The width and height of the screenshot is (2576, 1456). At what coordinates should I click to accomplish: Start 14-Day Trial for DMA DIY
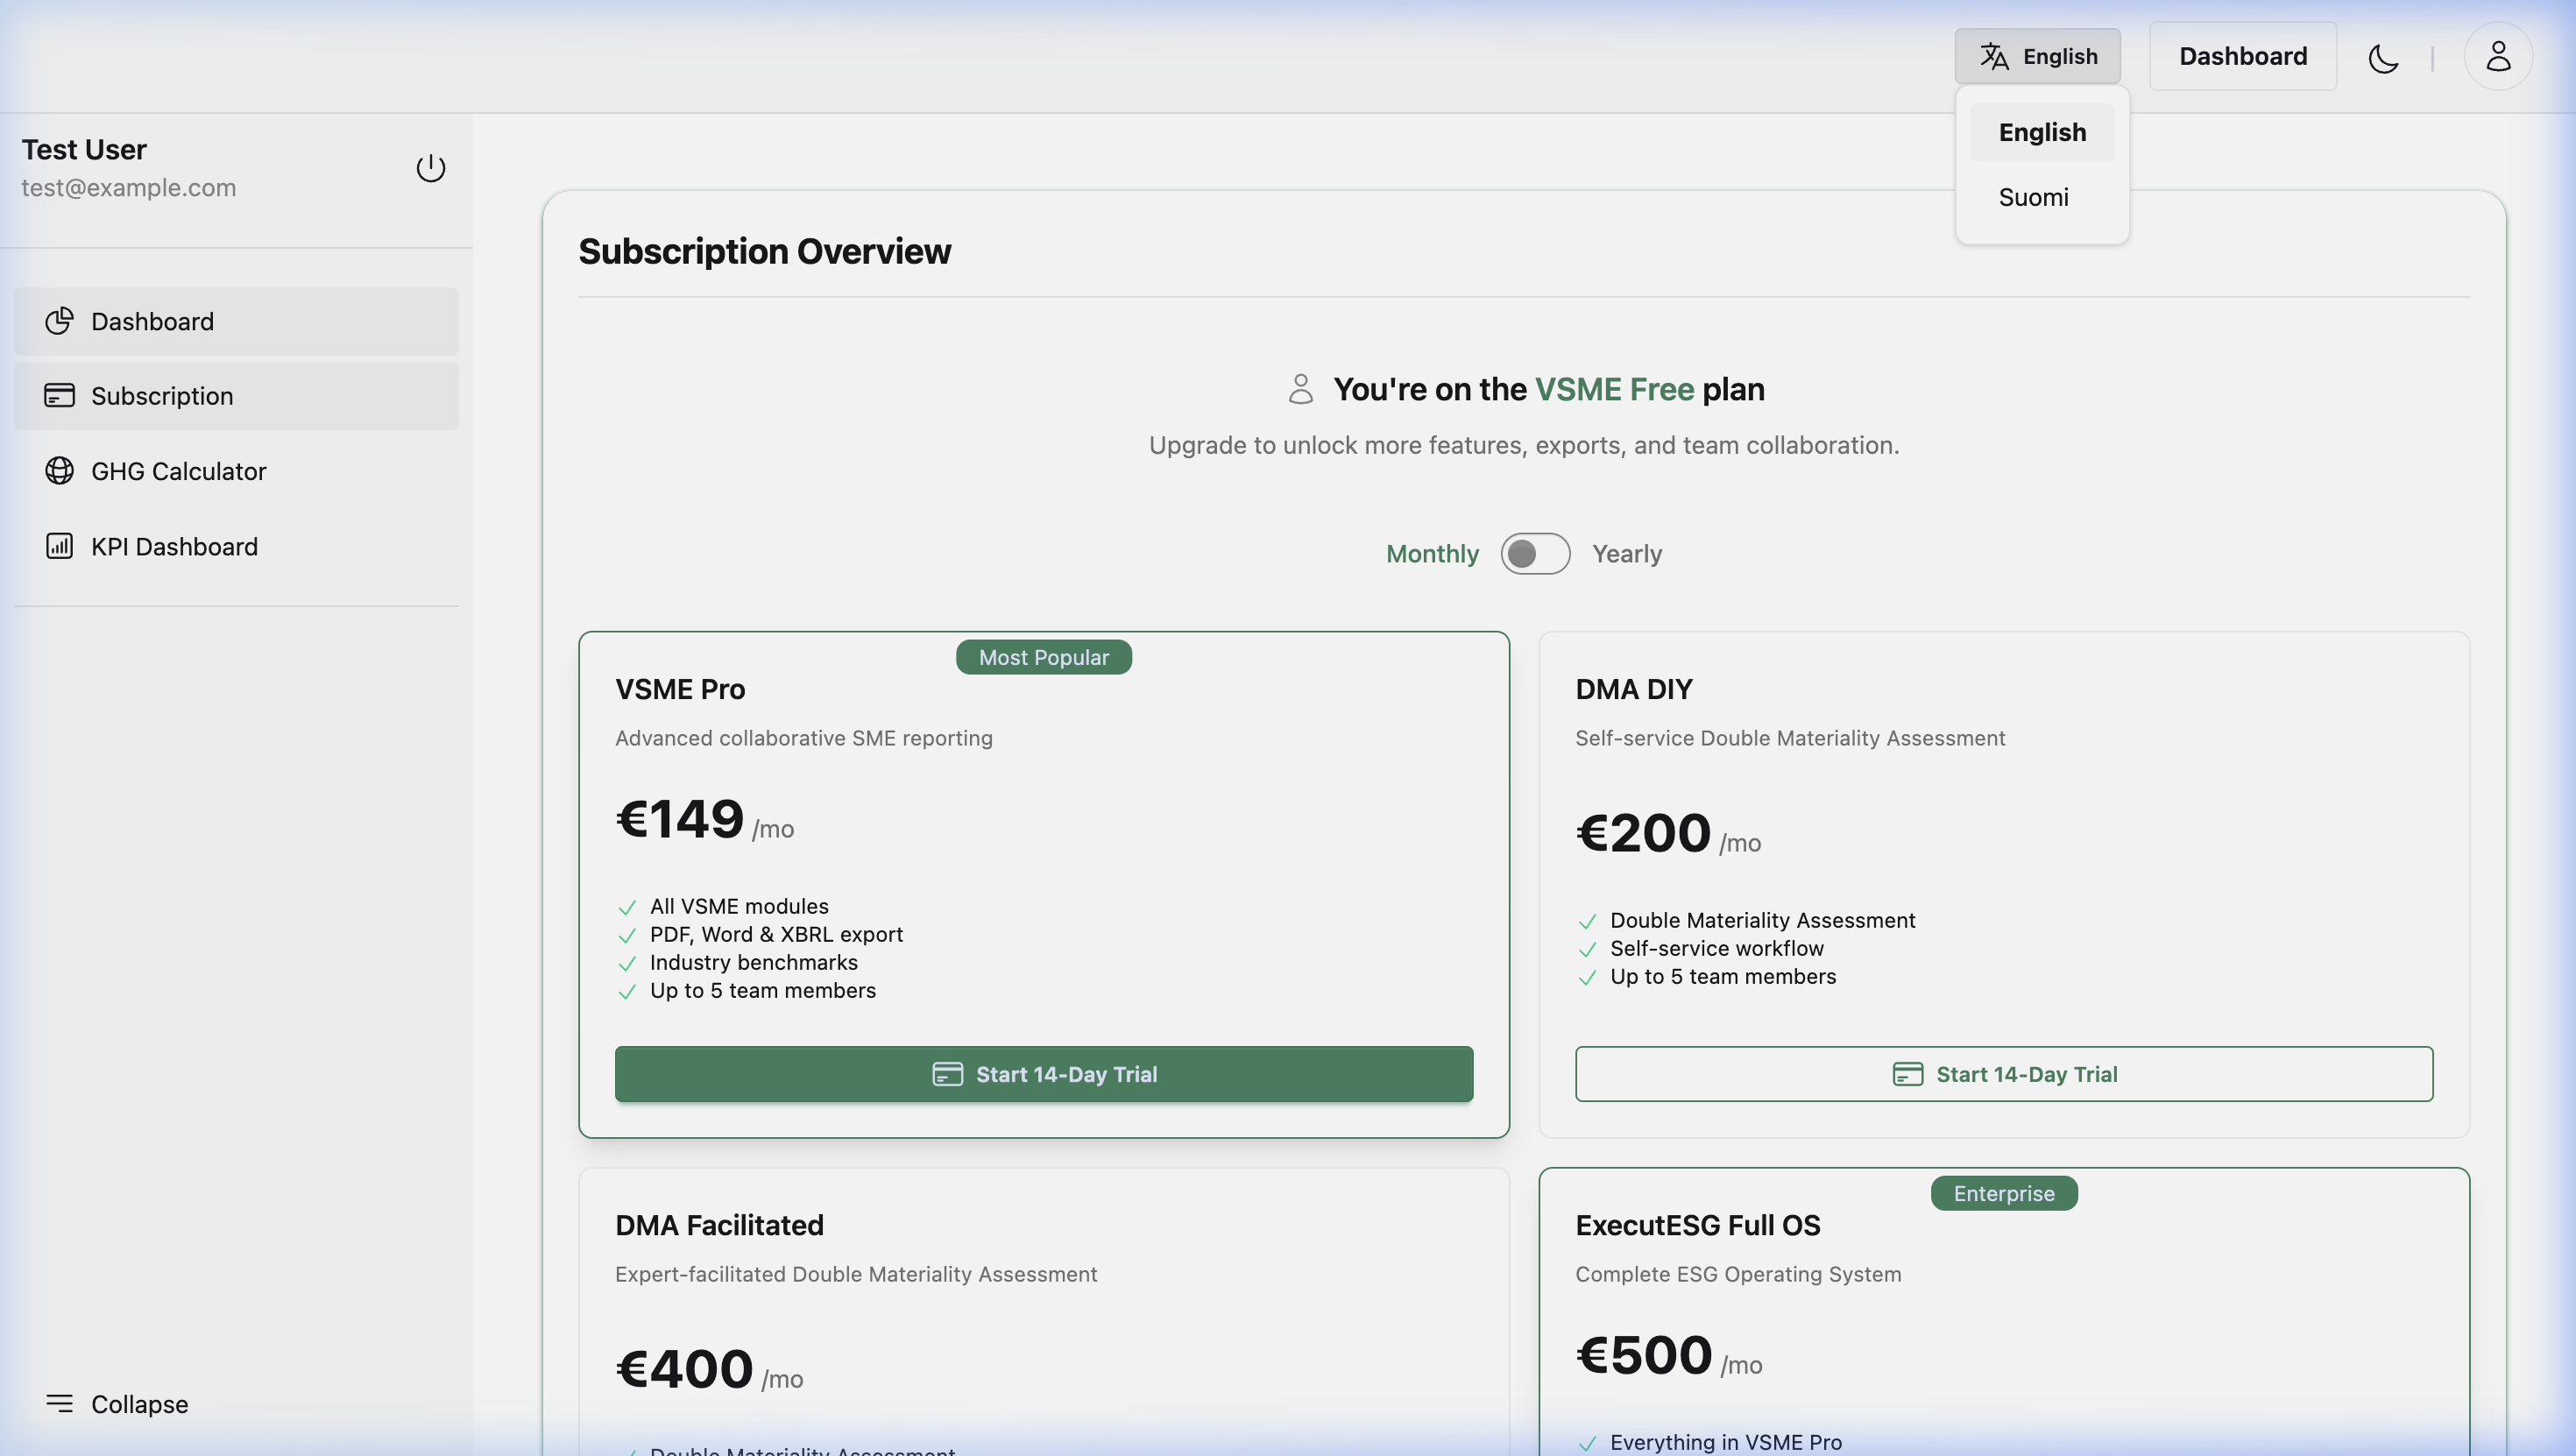2004,1074
